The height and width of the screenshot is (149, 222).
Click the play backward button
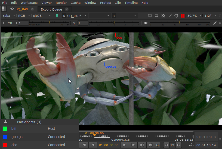tap(93, 145)
